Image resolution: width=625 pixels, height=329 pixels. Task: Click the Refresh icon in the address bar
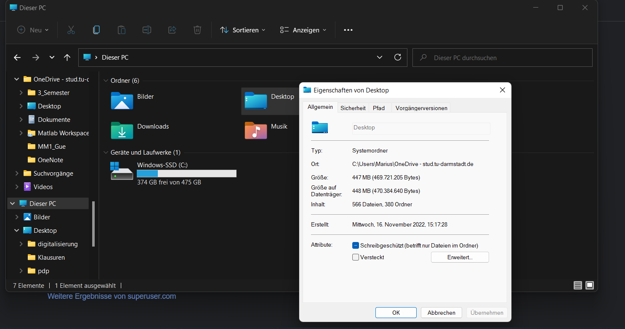397,57
